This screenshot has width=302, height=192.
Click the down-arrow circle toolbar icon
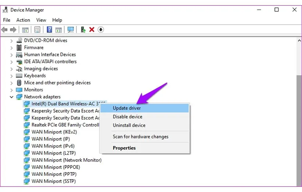(101, 30)
